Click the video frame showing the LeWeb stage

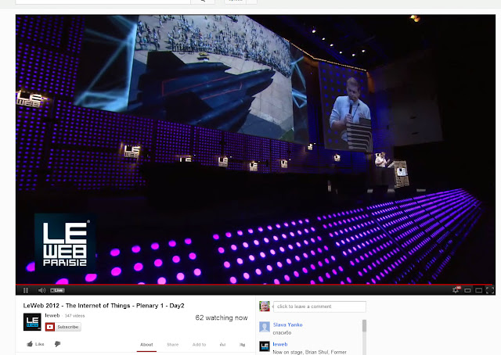click(255, 149)
